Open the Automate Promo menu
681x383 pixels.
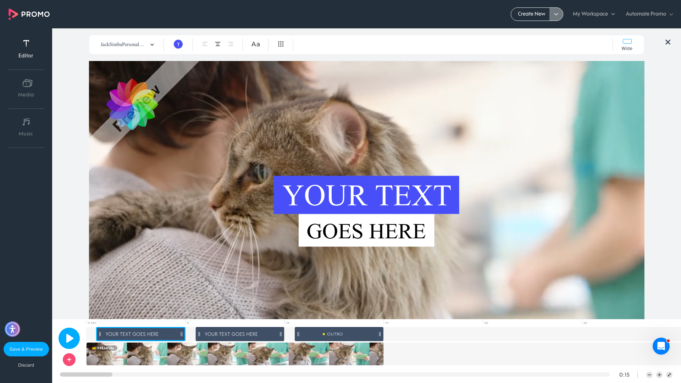point(649,14)
